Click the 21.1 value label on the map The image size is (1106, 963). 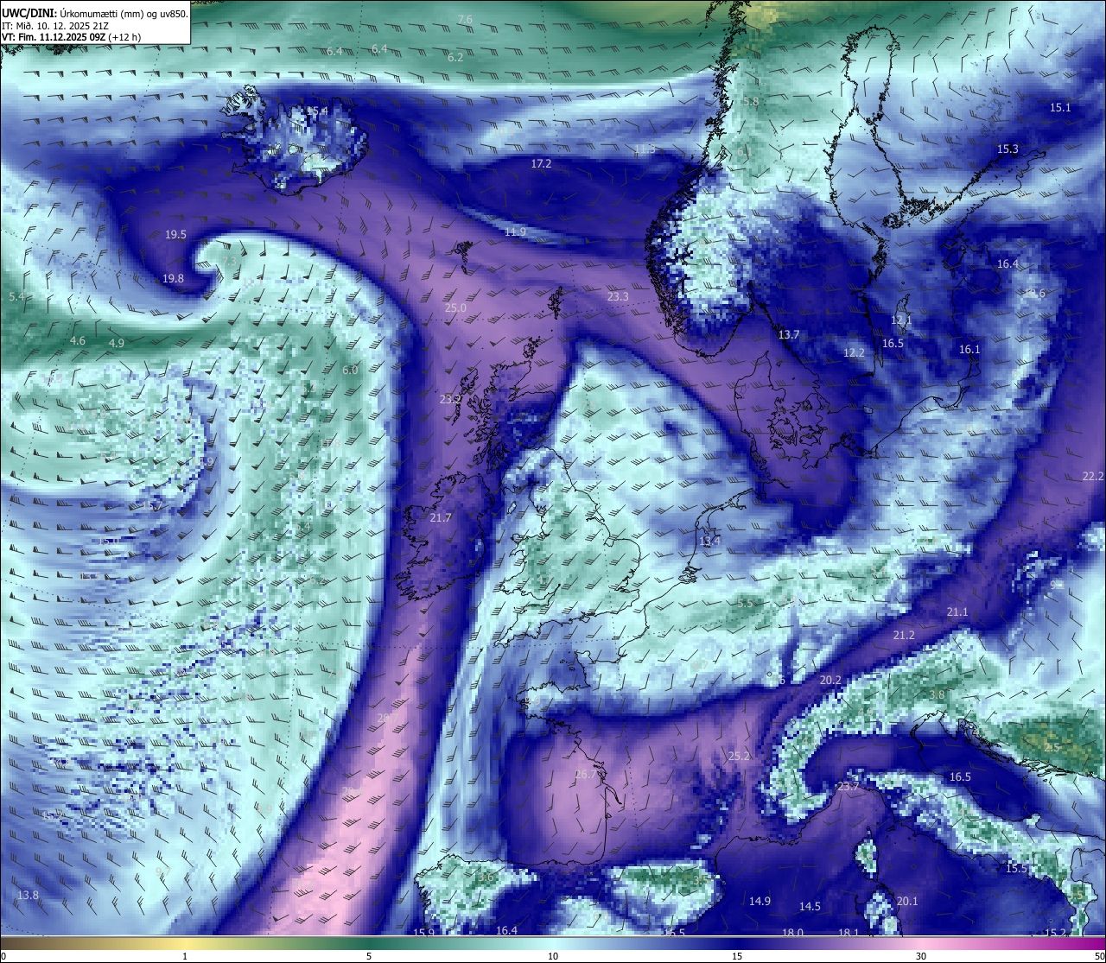(957, 612)
